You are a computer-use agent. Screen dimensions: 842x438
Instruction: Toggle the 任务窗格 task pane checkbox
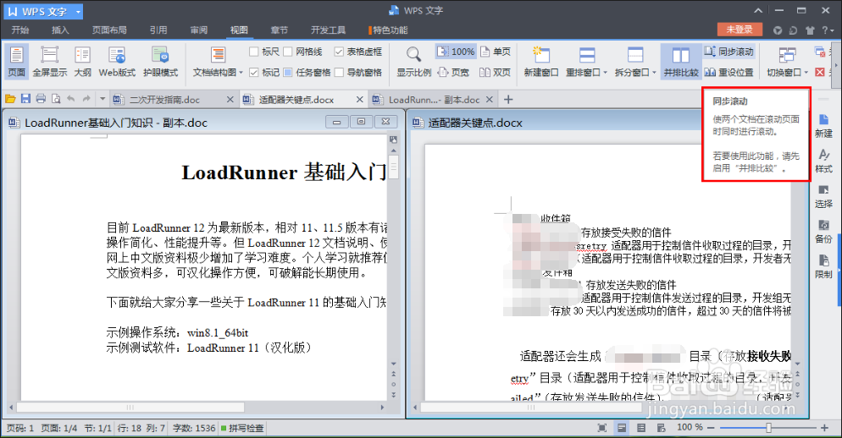pos(288,72)
